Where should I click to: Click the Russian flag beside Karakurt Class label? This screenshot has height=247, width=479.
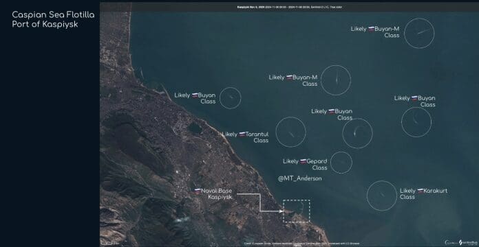point(420,191)
